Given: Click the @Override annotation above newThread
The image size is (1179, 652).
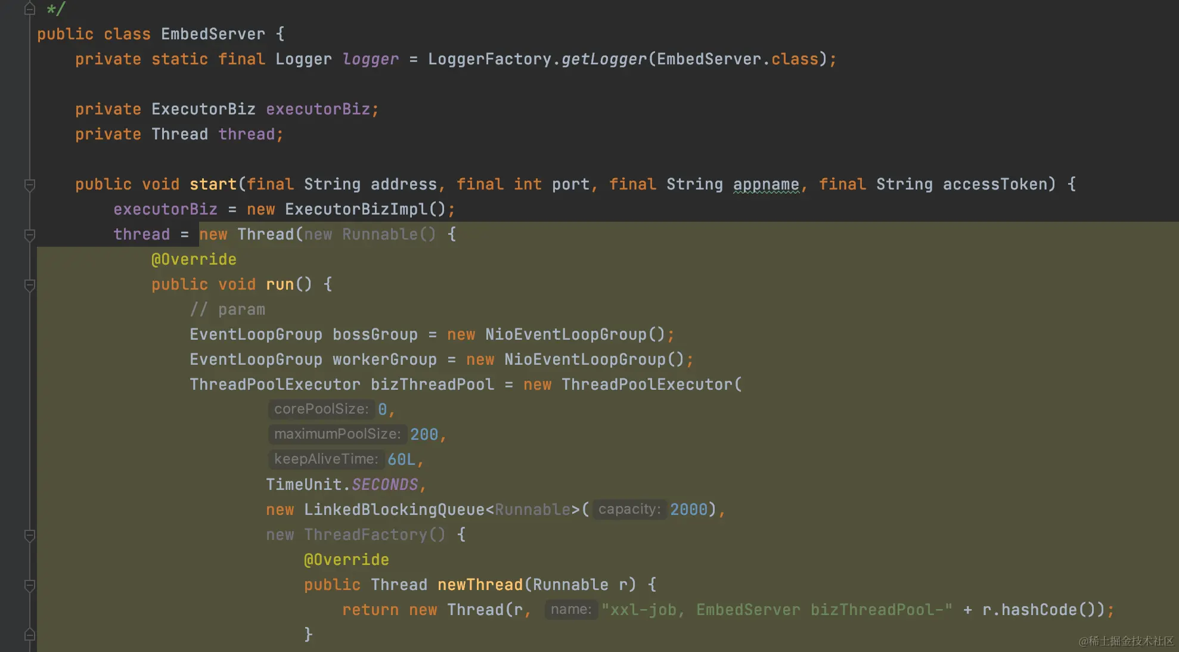Looking at the screenshot, I should click(x=346, y=560).
